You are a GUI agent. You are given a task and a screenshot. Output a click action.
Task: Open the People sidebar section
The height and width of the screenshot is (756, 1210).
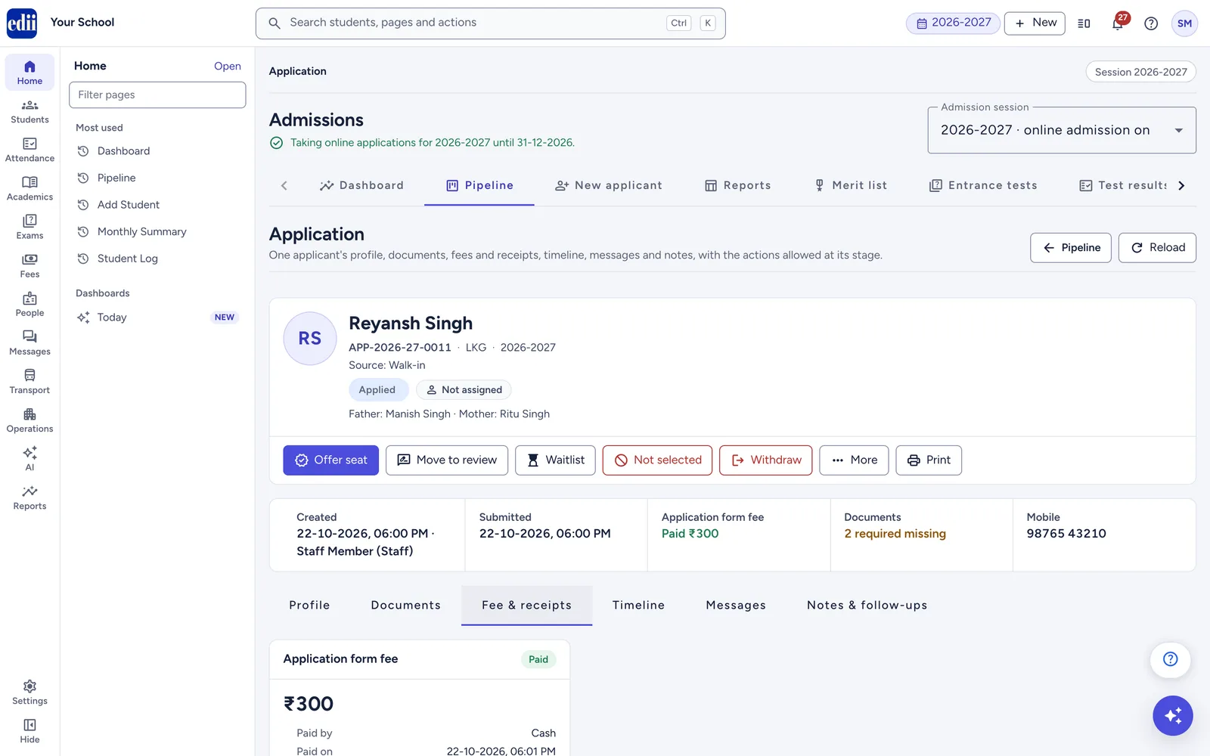[x=29, y=304]
